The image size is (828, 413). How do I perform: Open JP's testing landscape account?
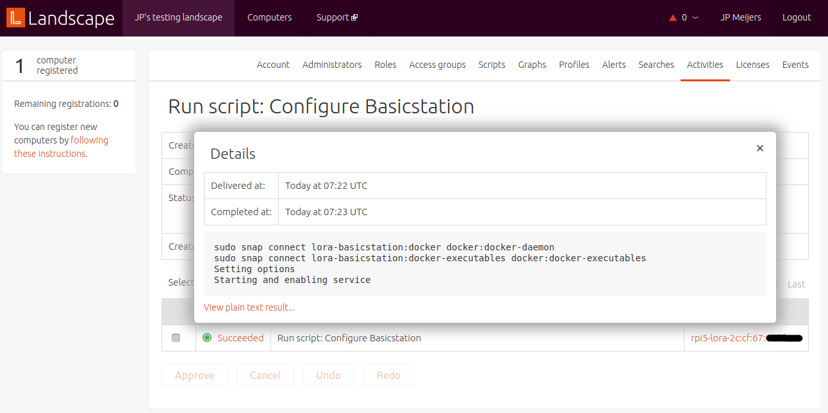point(178,17)
